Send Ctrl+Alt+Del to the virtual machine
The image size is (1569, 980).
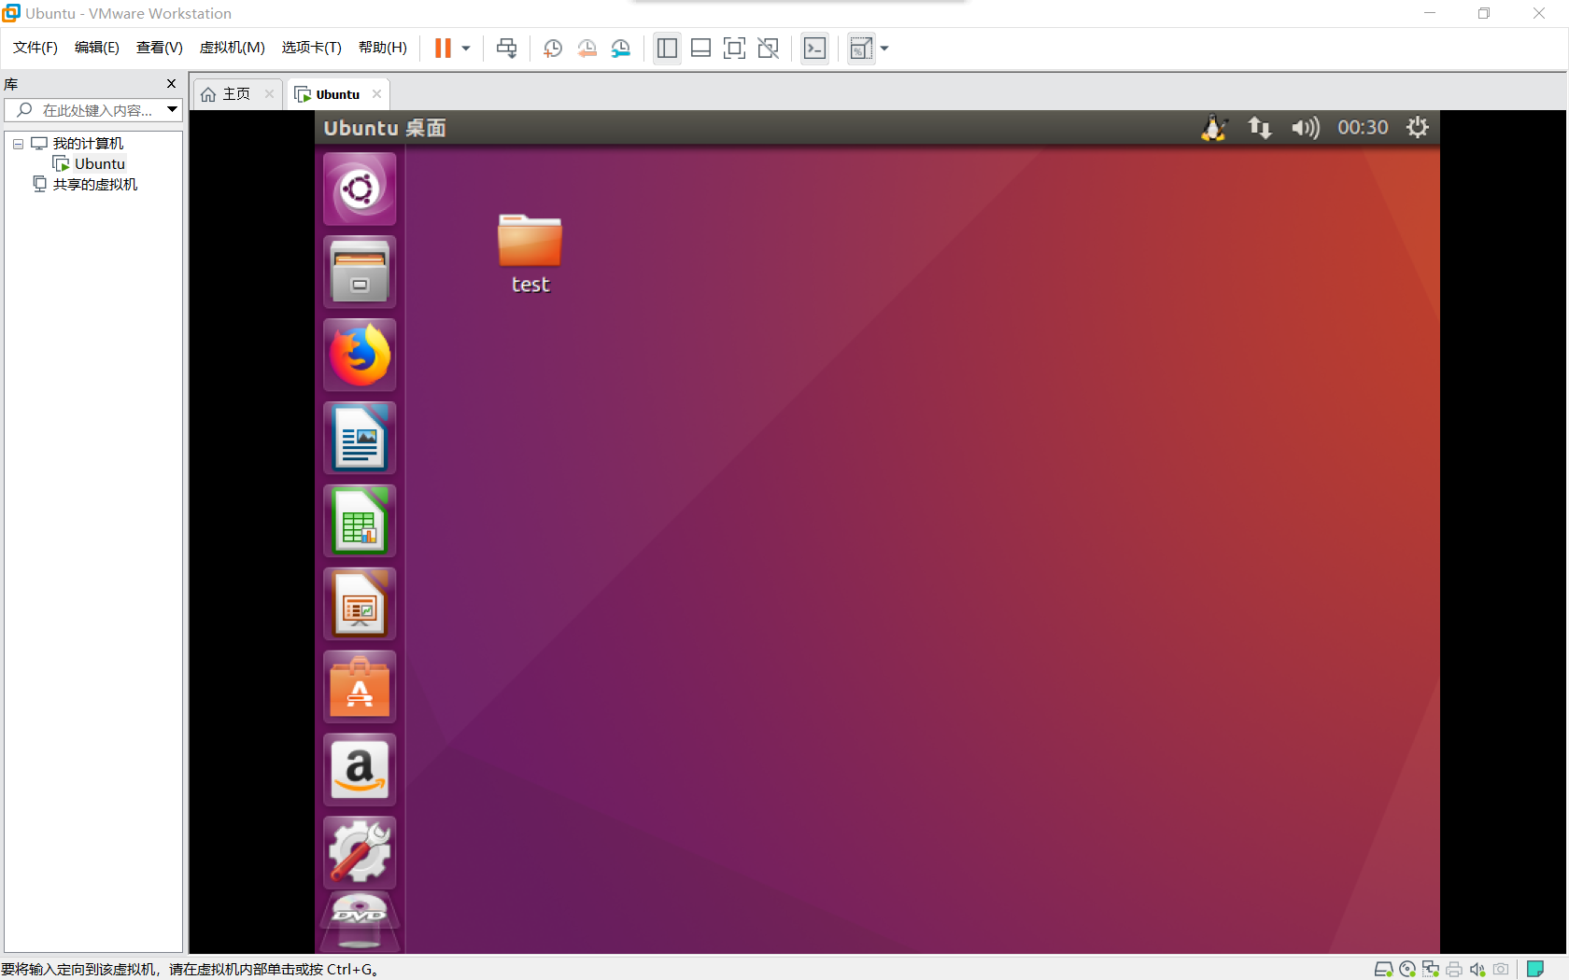pyautogui.click(x=507, y=48)
